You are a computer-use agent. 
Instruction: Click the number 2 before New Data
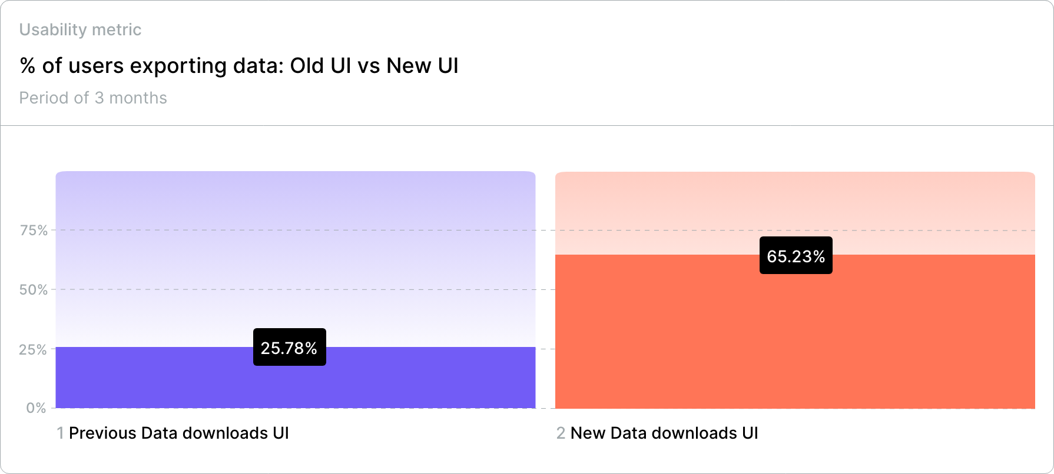(561, 433)
